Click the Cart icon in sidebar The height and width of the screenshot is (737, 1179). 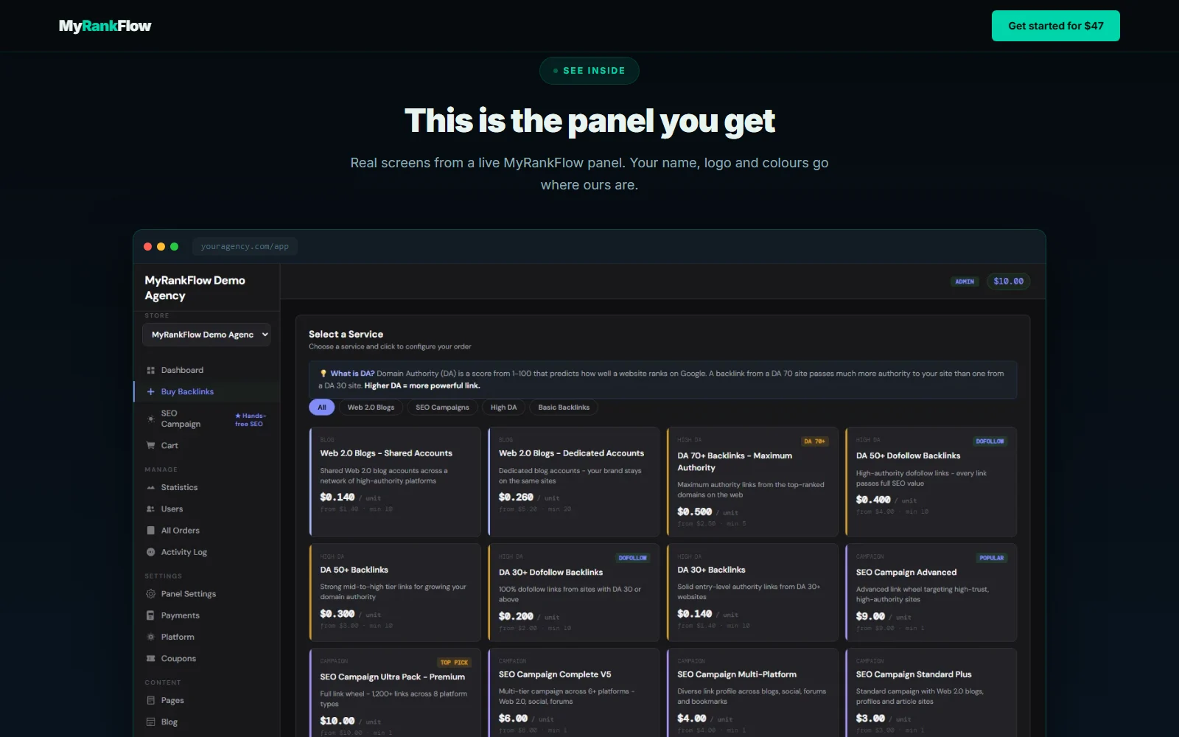[x=150, y=445]
